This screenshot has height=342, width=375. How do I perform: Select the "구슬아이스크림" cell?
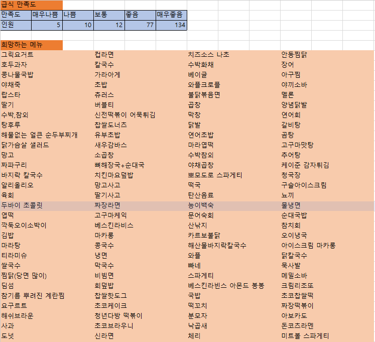pos(304,185)
